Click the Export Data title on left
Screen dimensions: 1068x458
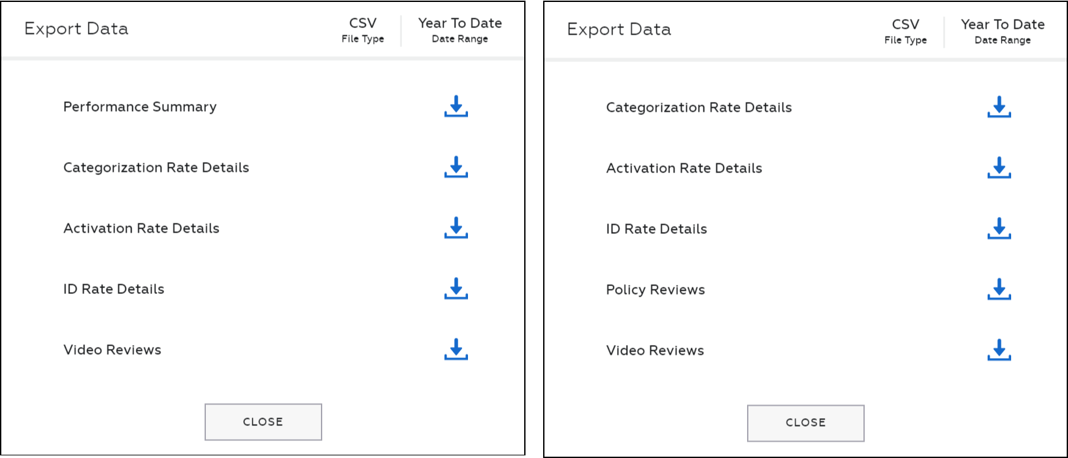[76, 28]
